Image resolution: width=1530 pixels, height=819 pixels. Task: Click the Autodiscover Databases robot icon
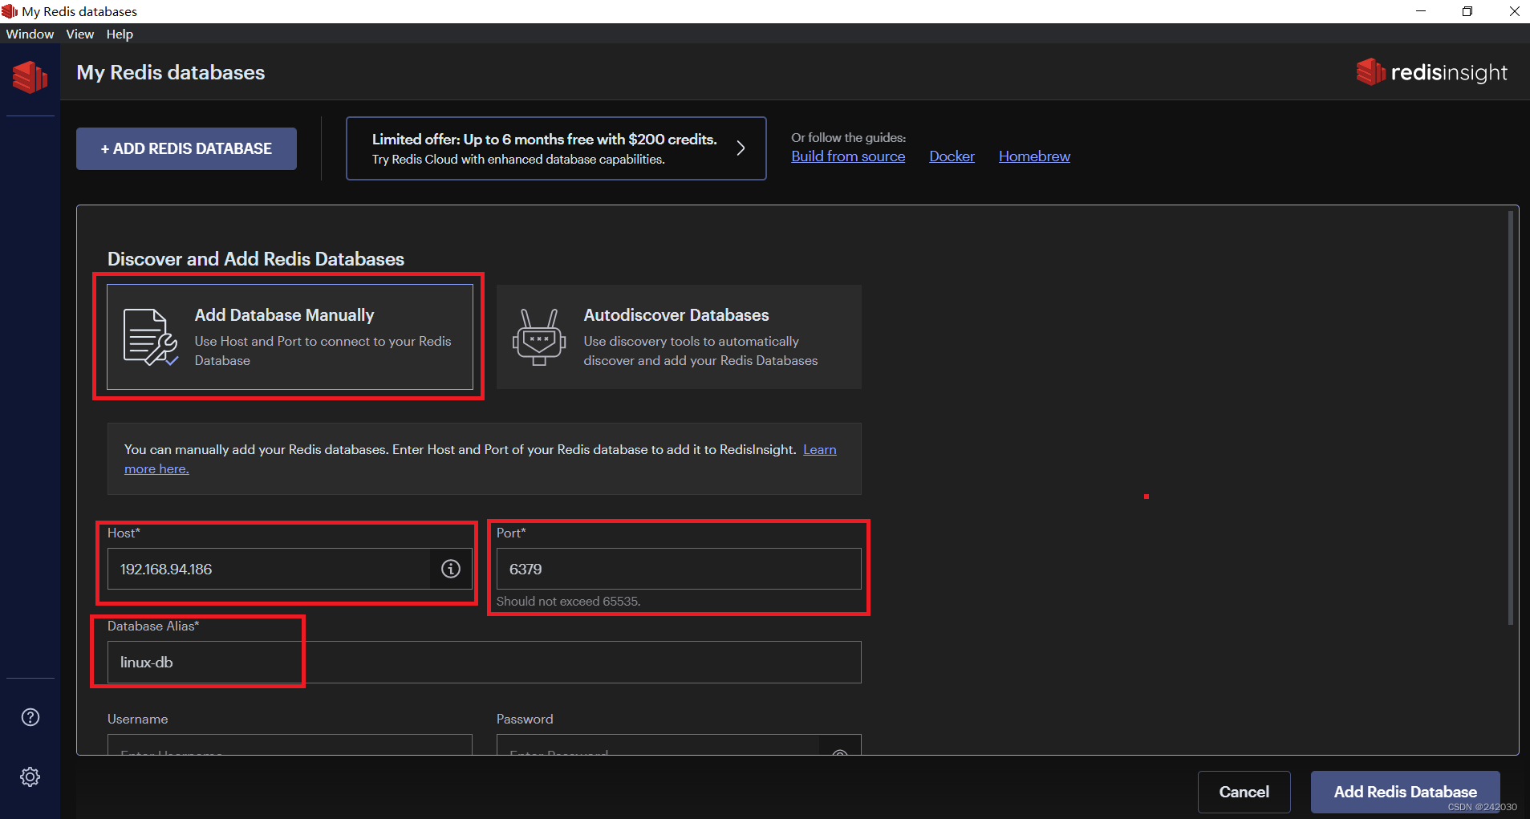pyautogui.click(x=539, y=337)
